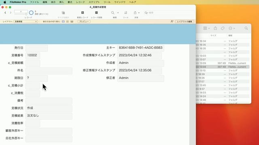Select the Finder row dated 18:39

tap(223, 74)
